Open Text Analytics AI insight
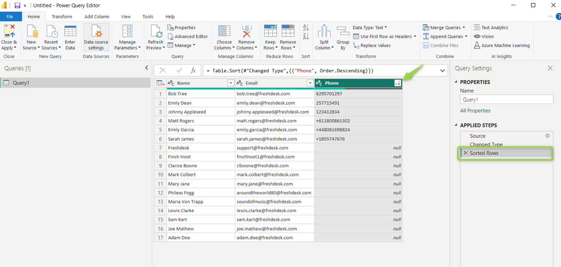 tap(491, 27)
